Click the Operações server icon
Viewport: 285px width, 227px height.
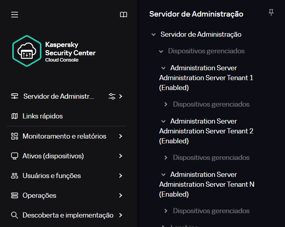[x=15, y=195]
